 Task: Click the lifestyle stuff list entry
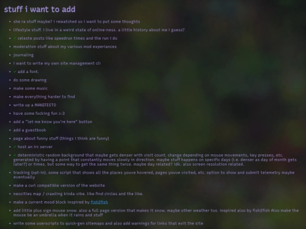[99, 30]
